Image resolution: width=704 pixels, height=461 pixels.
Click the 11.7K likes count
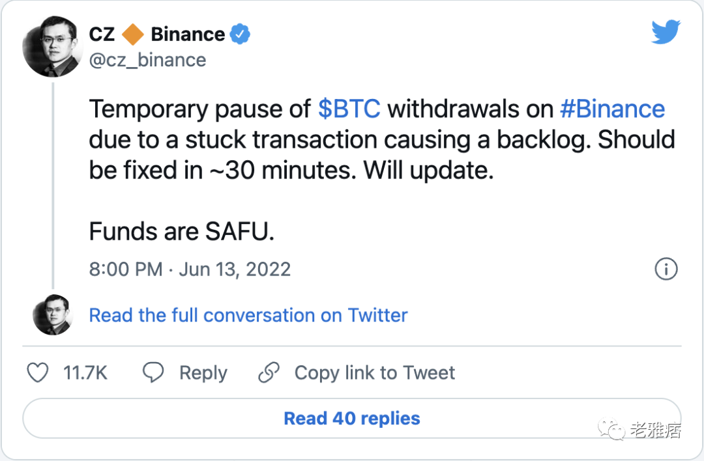(85, 373)
